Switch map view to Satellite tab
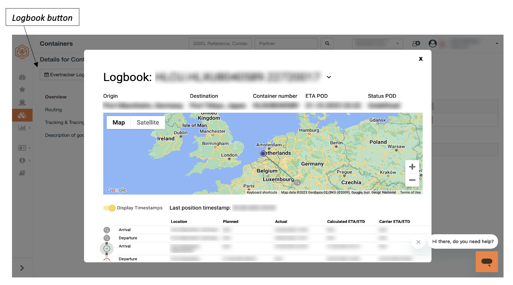The image size is (513, 285). [x=148, y=122]
